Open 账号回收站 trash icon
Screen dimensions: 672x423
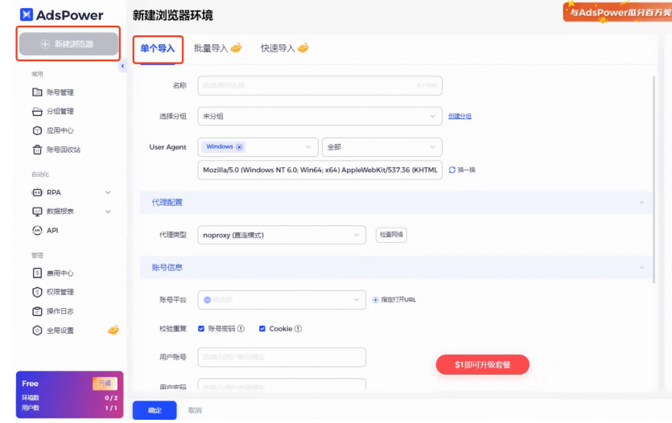tap(37, 150)
